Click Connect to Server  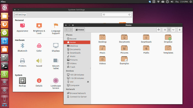(x=77, y=97)
